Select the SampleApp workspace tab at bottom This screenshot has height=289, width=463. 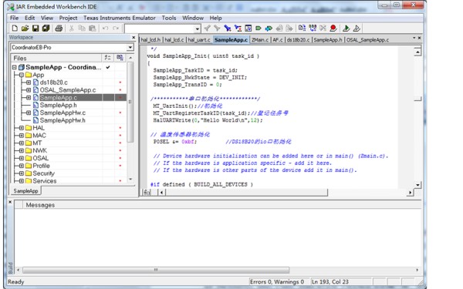[x=25, y=191]
